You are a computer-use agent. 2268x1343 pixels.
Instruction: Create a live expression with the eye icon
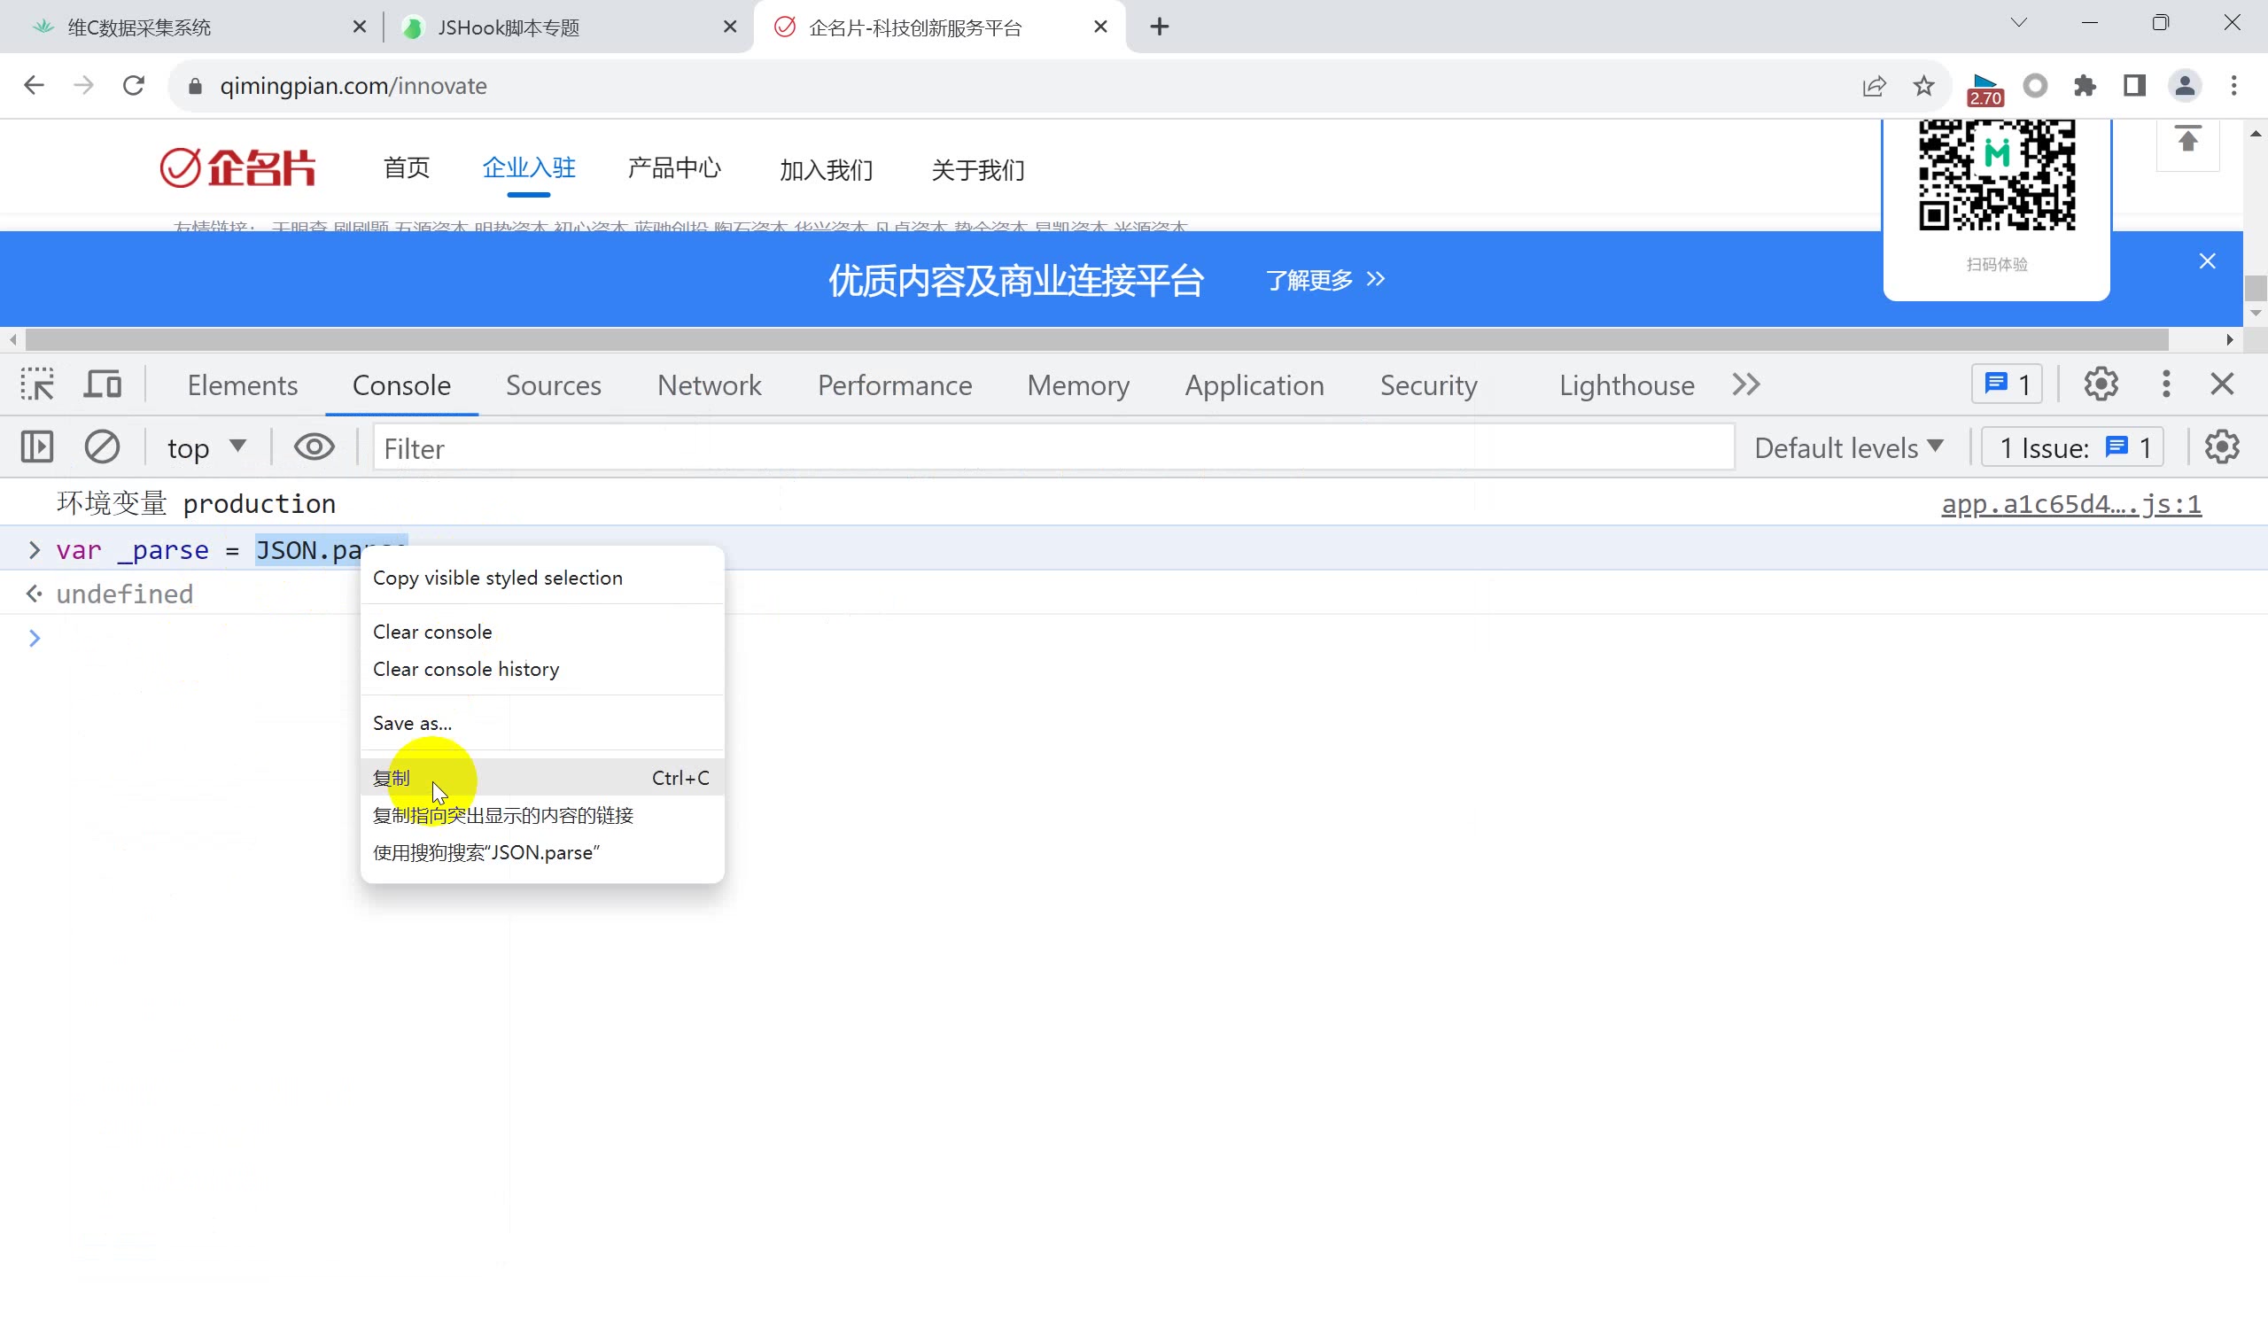click(x=314, y=446)
